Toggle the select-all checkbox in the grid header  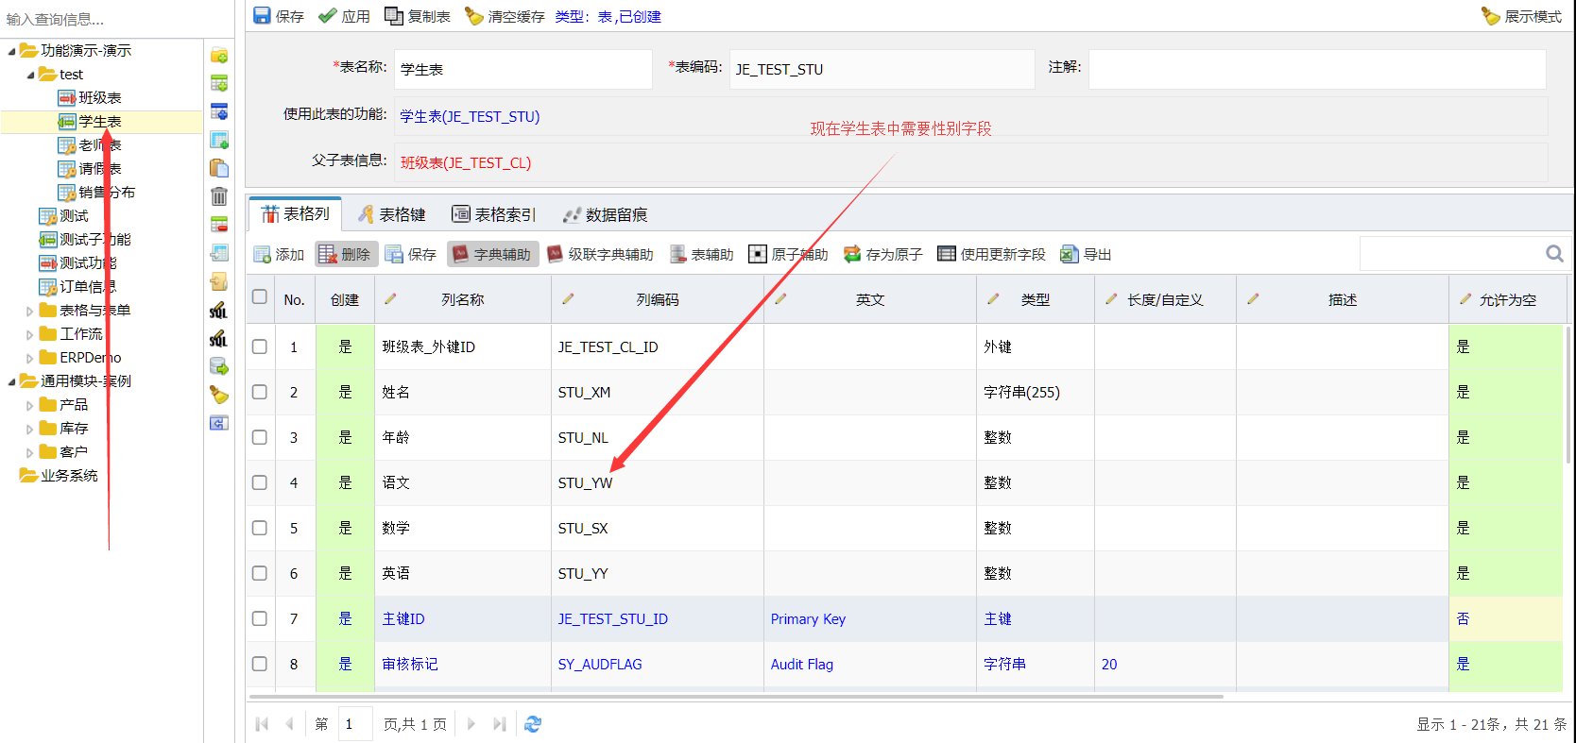coord(260,296)
